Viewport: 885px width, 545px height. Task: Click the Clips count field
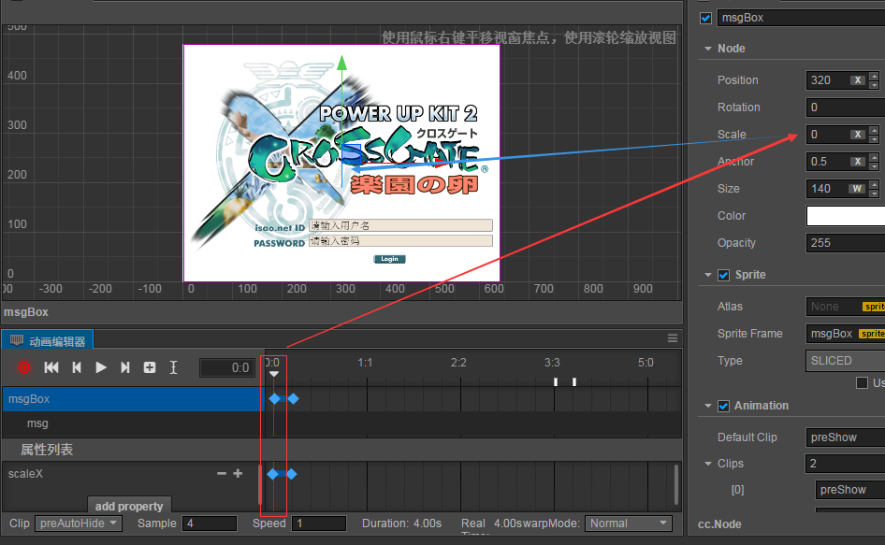tap(845, 463)
